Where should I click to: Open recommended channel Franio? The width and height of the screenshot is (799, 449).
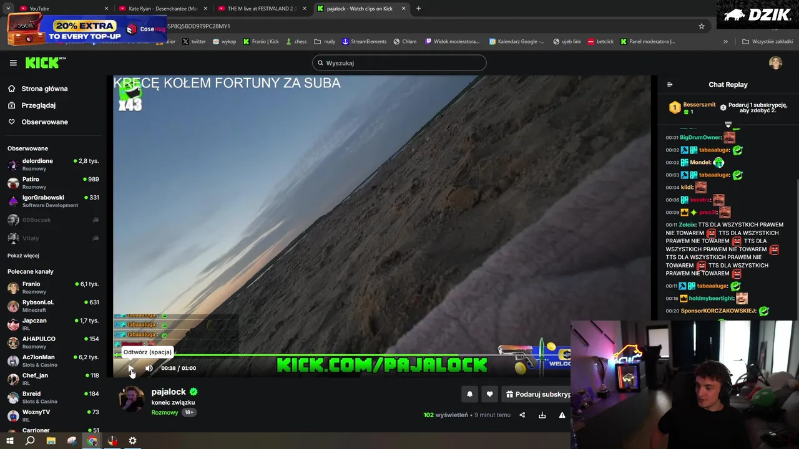point(53,287)
